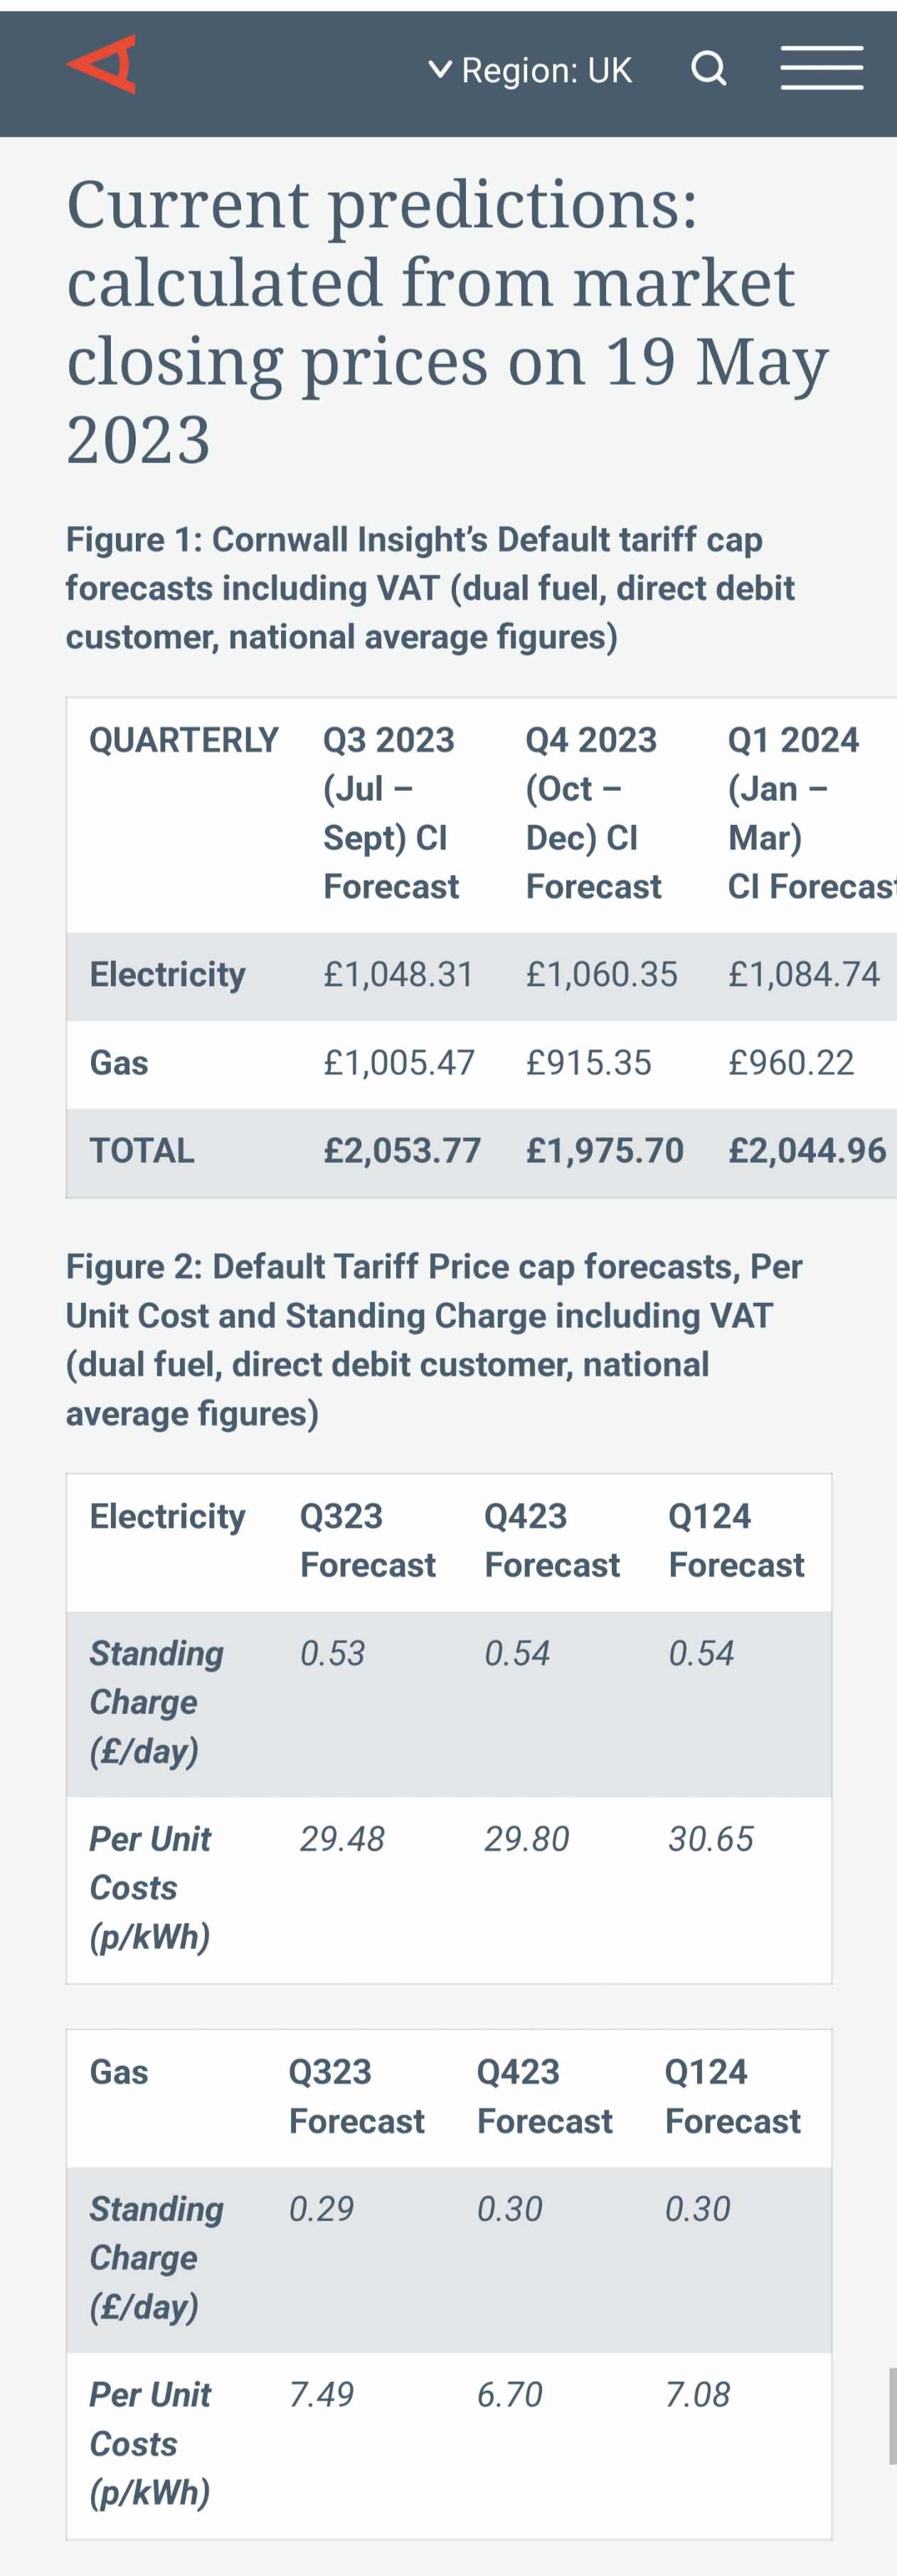897x2576 pixels.
Task: Click the Current predictions heading
Action: [447, 321]
